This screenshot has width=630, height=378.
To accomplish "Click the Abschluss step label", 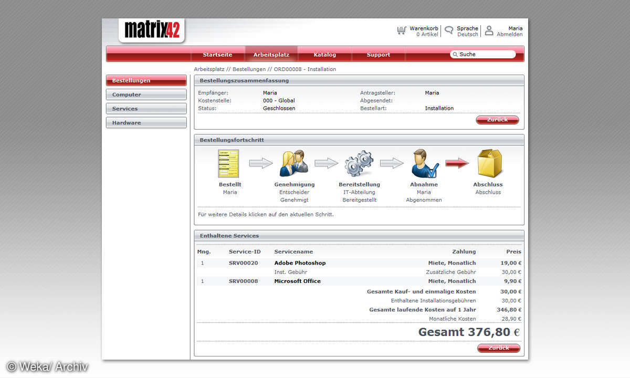I will click(488, 184).
